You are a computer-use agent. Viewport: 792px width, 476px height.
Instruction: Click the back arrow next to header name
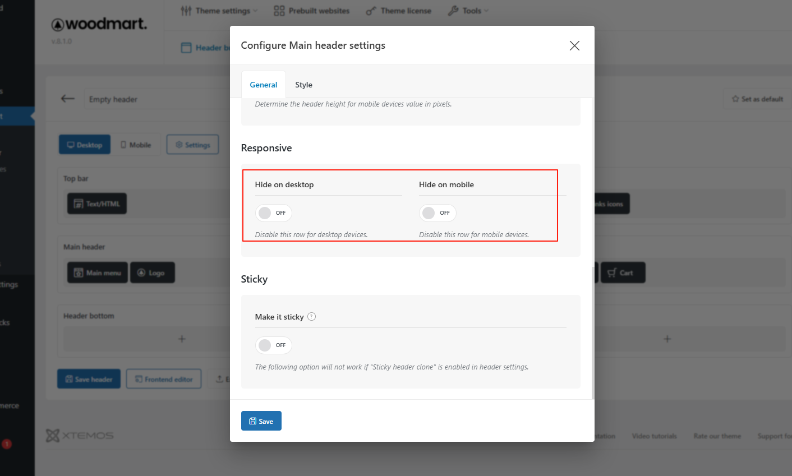(x=68, y=99)
